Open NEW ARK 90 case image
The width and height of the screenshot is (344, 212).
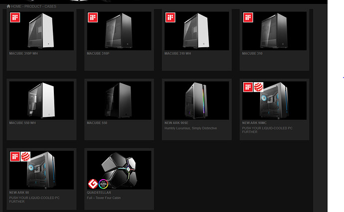tap(41, 170)
